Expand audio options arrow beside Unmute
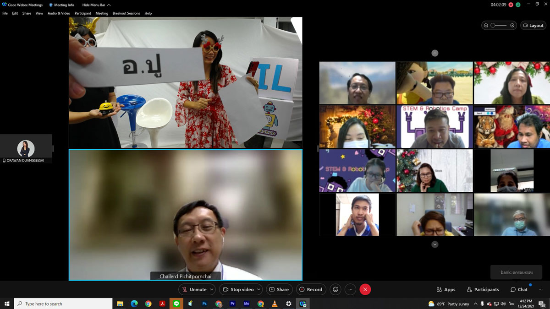This screenshot has height=309, width=550. click(x=211, y=289)
